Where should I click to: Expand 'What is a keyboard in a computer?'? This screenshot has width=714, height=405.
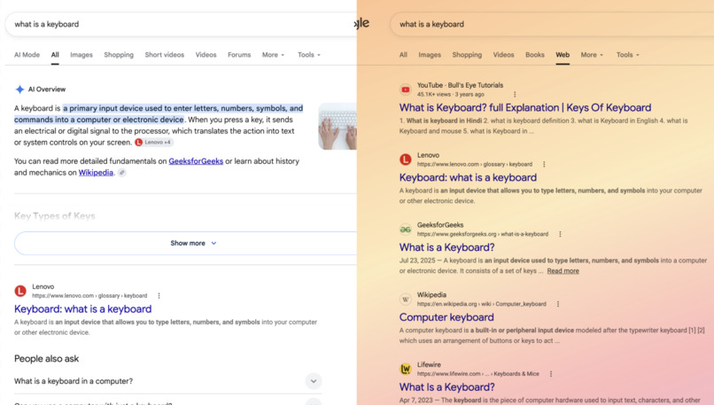(x=167, y=381)
